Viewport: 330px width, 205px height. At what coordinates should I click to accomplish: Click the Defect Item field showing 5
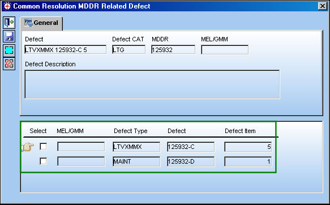248,147
